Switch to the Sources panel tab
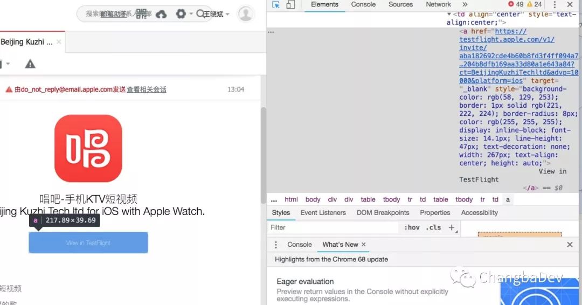 tap(400, 4)
